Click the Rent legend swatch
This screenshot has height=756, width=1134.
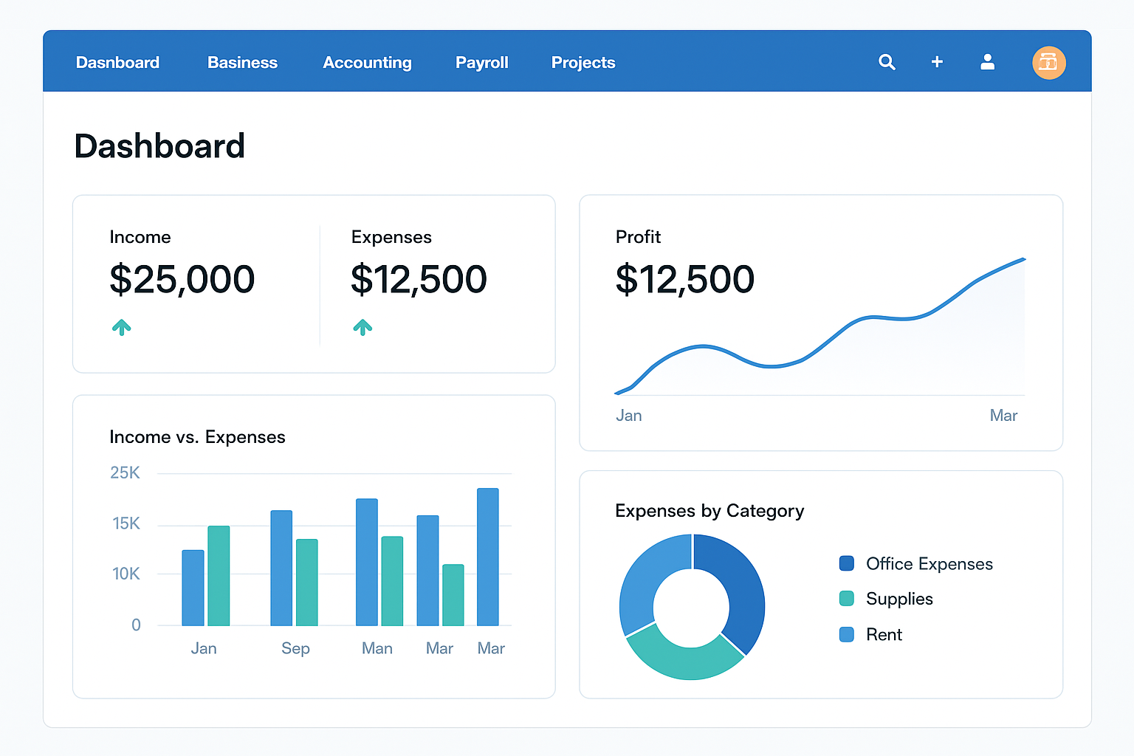coord(847,634)
